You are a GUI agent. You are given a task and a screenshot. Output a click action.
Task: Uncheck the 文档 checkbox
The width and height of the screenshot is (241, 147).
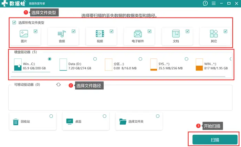click(188, 31)
